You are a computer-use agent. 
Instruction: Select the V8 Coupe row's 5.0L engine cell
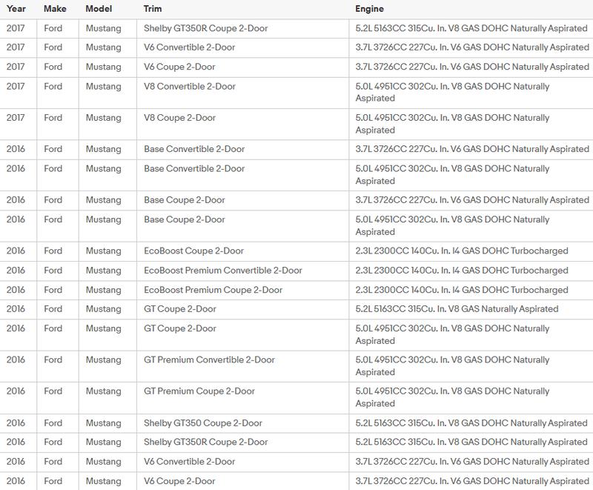point(452,124)
